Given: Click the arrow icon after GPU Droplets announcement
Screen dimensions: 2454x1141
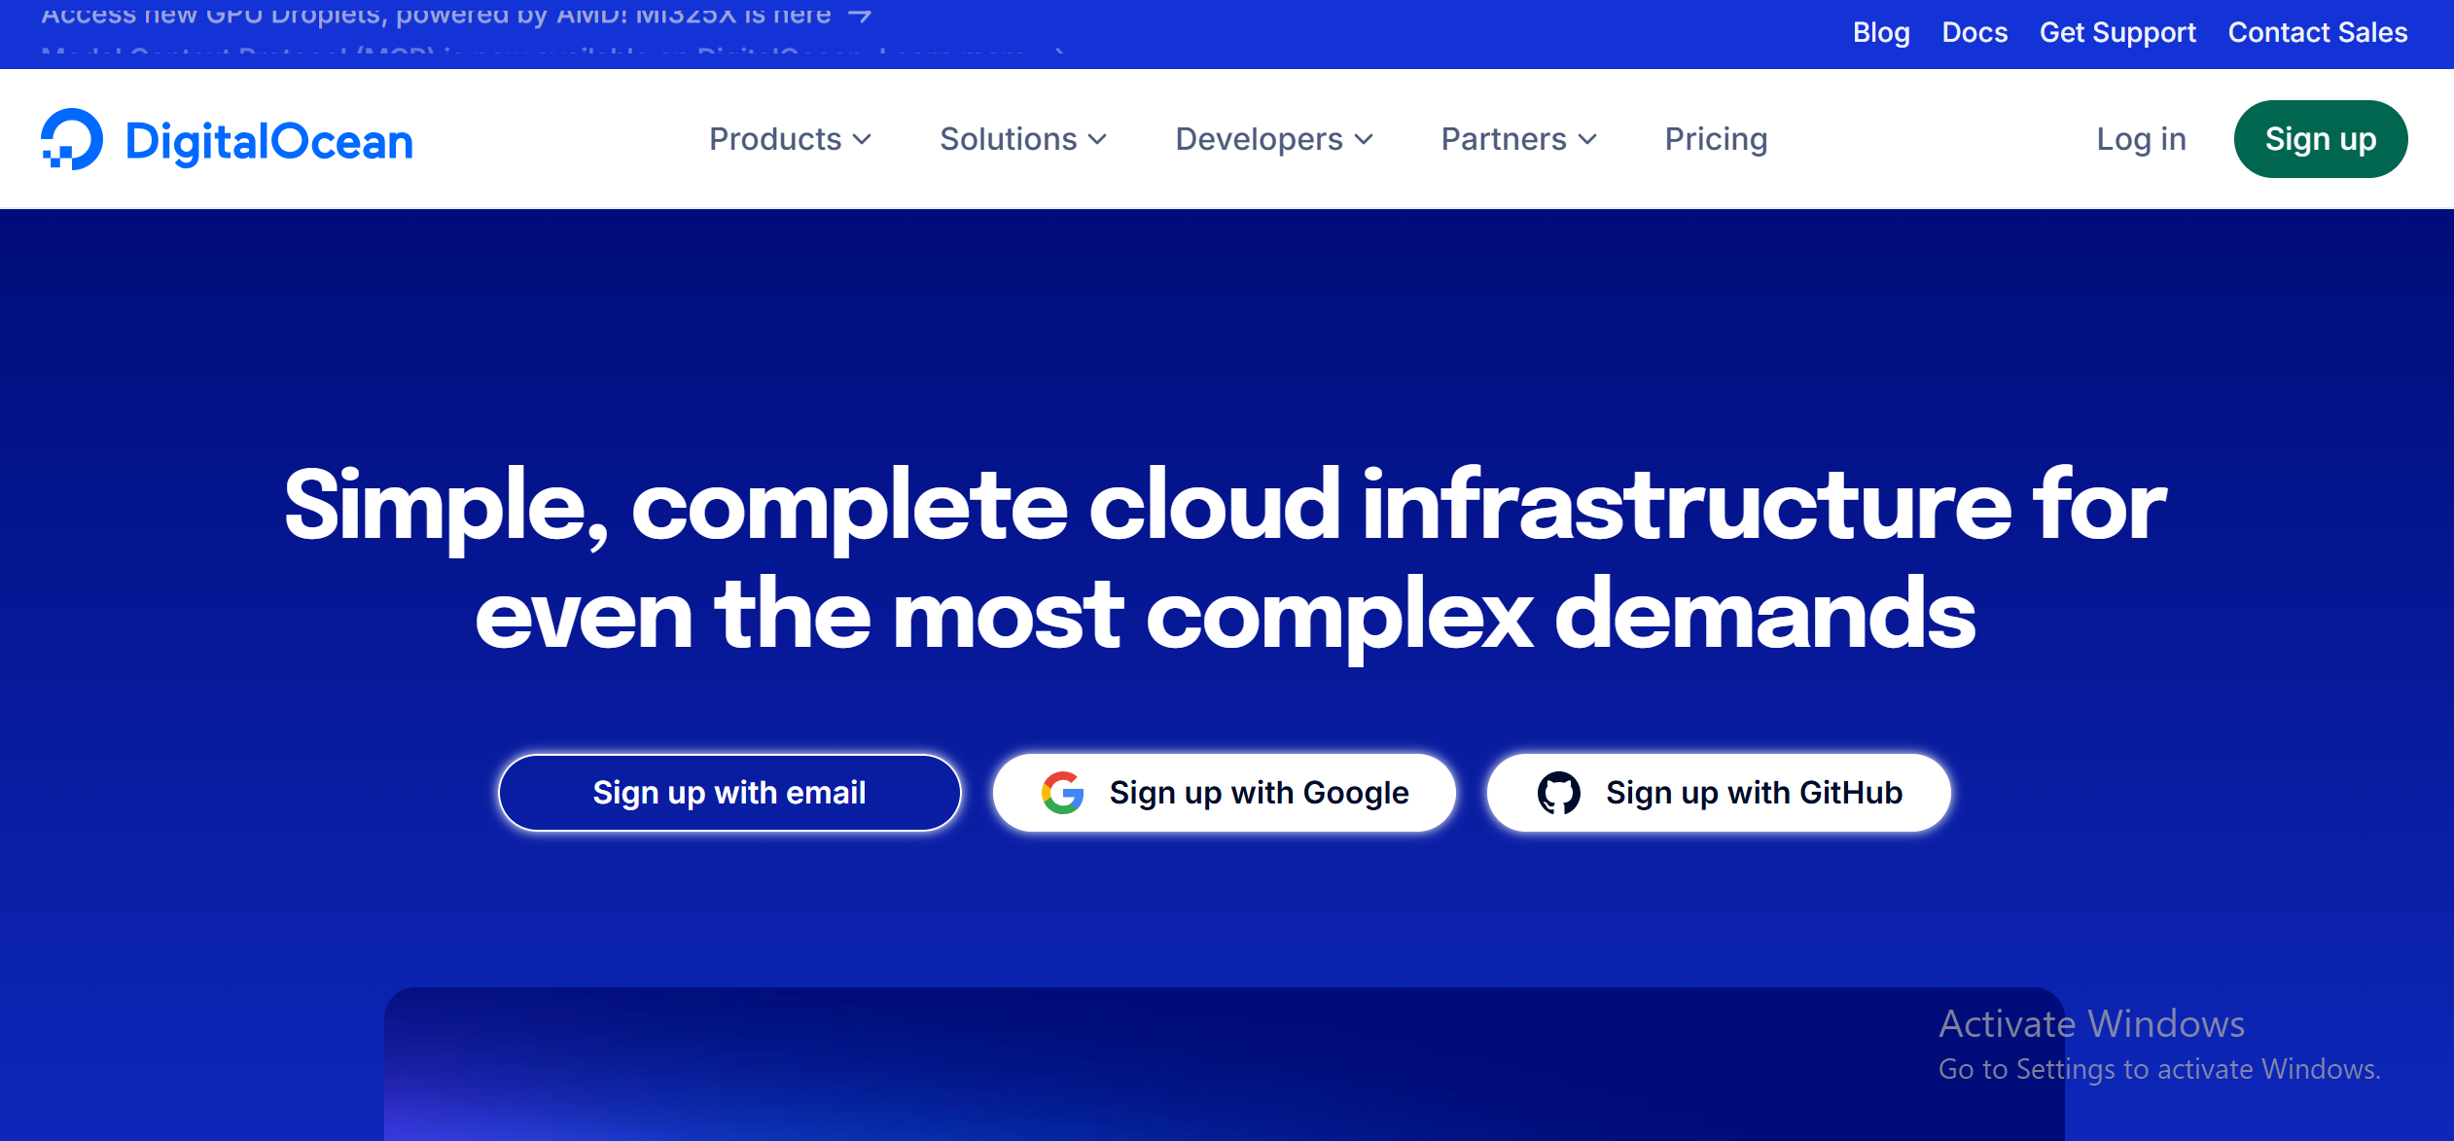Looking at the screenshot, I should (860, 15).
